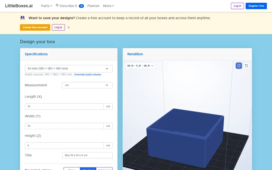Open the A1 mini printer dropdown
The height and width of the screenshot is (170, 272).
point(69,69)
